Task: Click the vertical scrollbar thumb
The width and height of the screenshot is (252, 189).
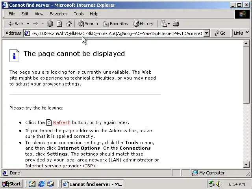Action: click(246, 75)
